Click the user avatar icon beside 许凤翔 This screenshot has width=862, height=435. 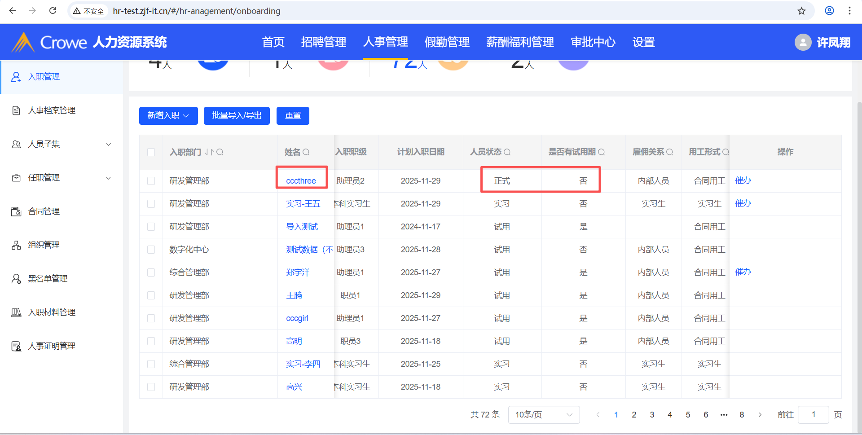point(803,42)
